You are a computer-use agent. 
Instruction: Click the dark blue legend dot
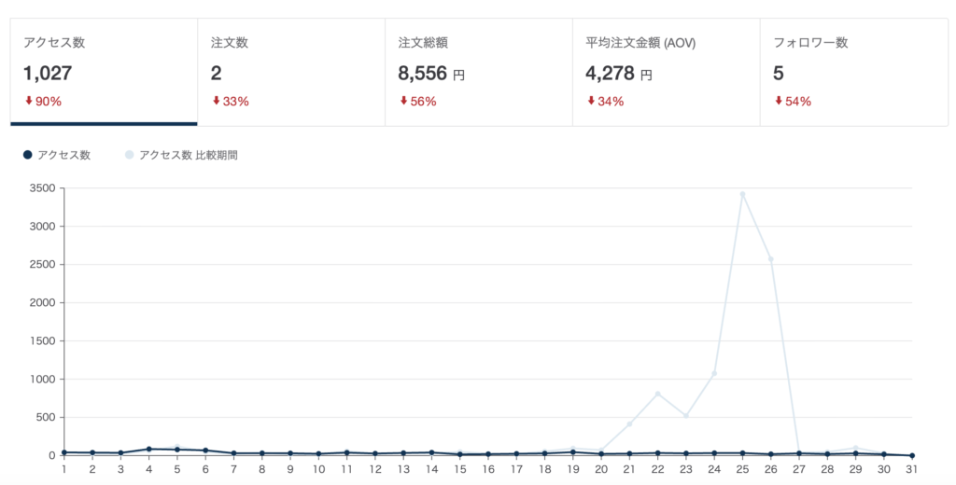tap(27, 155)
